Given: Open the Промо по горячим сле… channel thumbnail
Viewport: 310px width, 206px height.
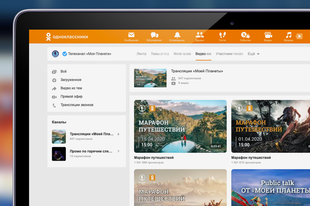Looking at the screenshot, I should point(59,154).
